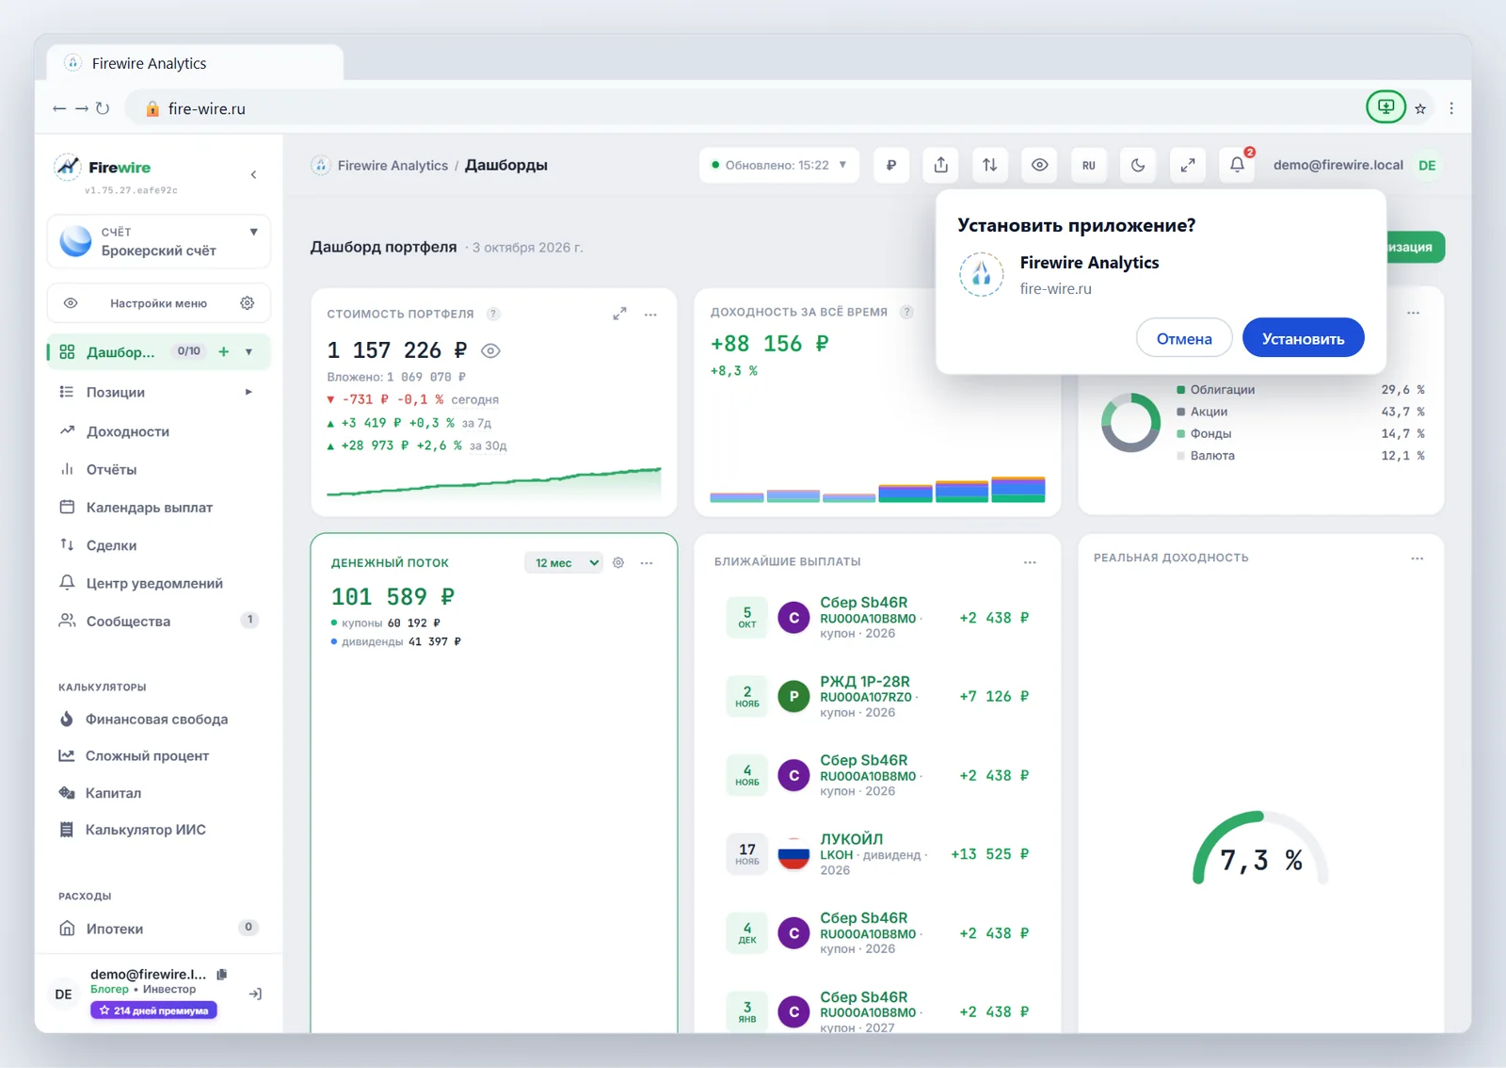The height and width of the screenshot is (1068, 1506).
Task: Click the install app icon in address bar
Action: (1386, 107)
